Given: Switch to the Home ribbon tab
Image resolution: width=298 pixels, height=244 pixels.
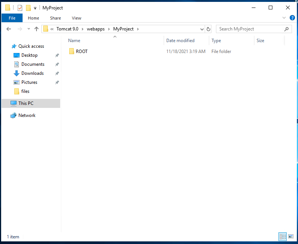Looking at the screenshot, I should tap(33, 18).
